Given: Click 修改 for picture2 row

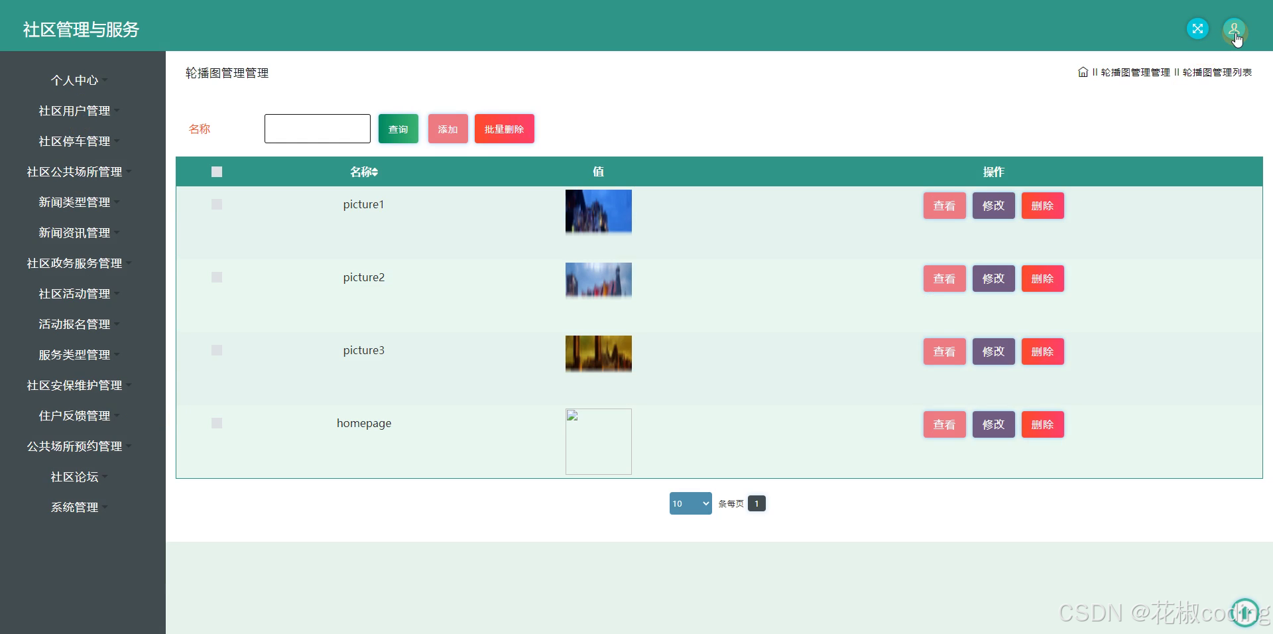Looking at the screenshot, I should click(993, 279).
